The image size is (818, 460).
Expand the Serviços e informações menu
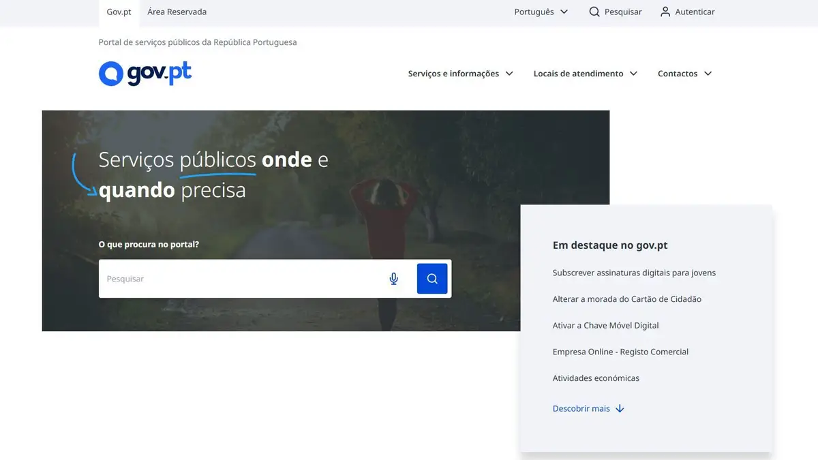pyautogui.click(x=461, y=74)
